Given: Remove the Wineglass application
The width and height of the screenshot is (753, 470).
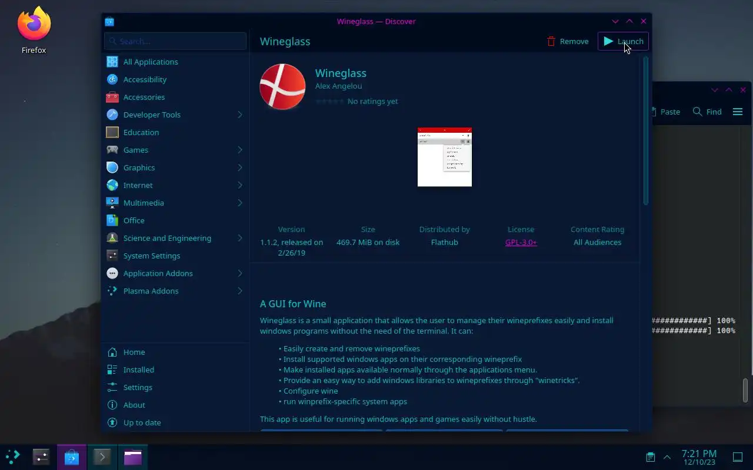Looking at the screenshot, I should point(568,41).
